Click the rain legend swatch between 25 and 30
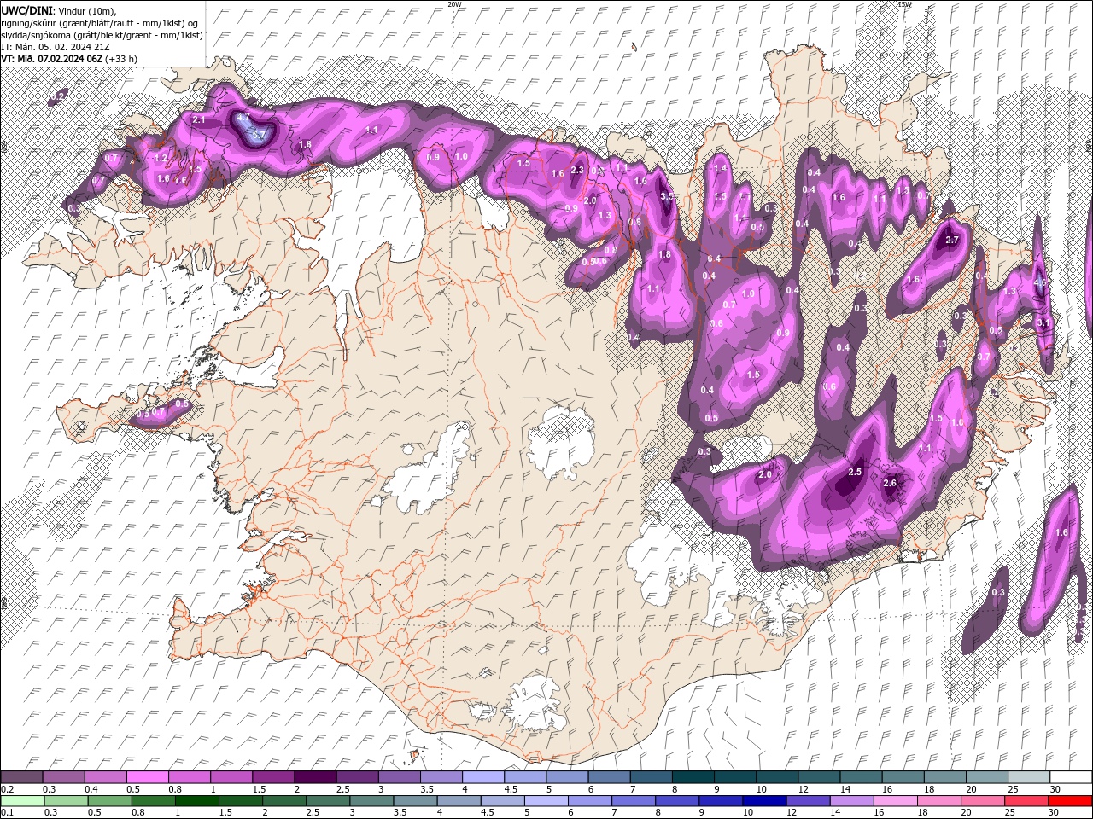Viewport: 1093px width, 819px height. pyautogui.click(x=1026, y=800)
